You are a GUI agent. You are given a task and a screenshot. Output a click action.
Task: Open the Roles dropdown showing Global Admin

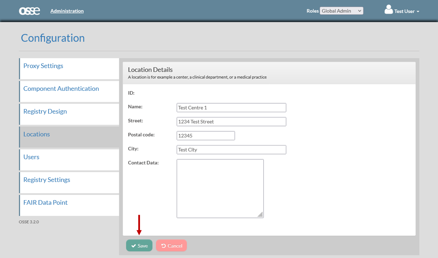click(x=341, y=11)
